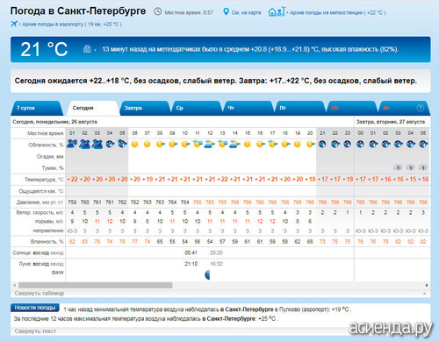Click the airplane airport archive icon
439x341 pixels.
14,24
